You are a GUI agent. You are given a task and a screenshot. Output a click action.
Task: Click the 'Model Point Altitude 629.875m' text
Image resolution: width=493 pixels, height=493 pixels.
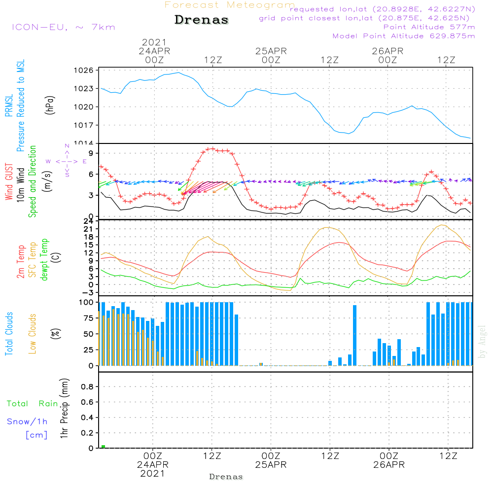tap(404, 36)
